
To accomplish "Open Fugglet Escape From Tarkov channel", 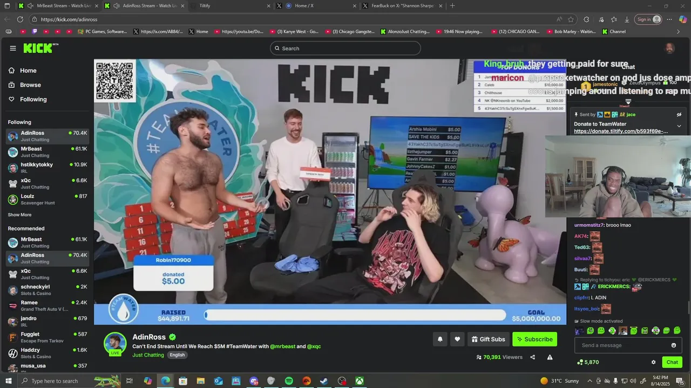I will (48, 337).
